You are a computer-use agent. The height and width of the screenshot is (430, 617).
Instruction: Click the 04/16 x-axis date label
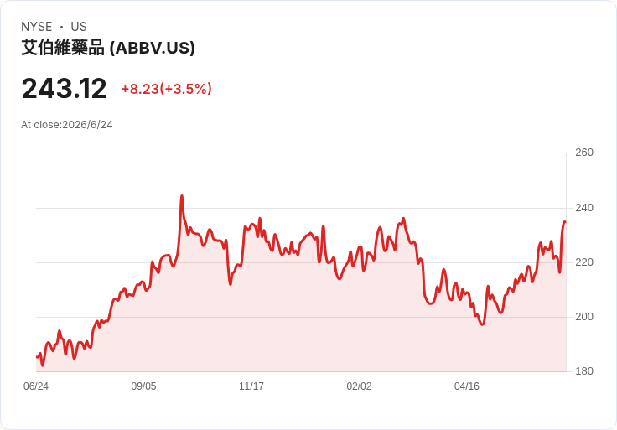pyautogui.click(x=467, y=386)
